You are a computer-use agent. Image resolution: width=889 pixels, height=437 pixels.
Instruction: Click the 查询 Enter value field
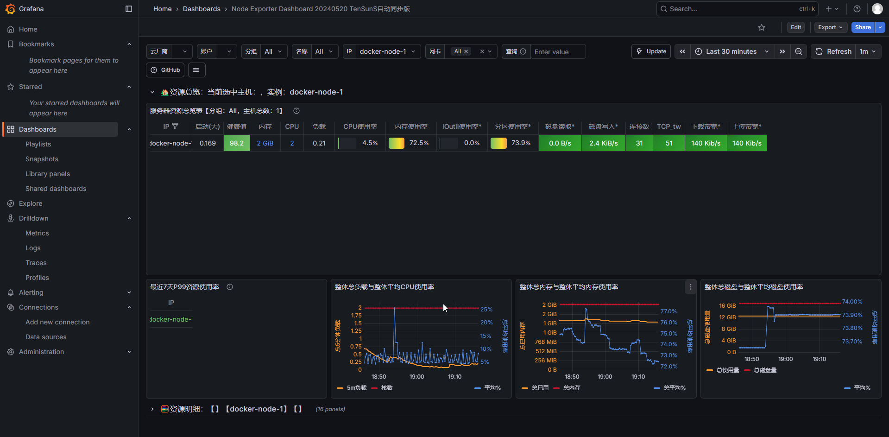pos(558,52)
